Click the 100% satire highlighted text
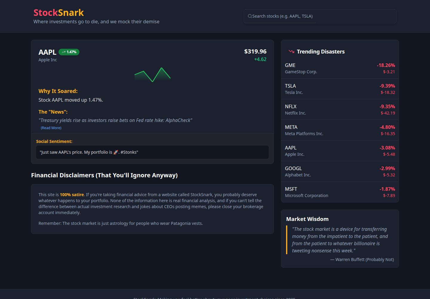 (72, 195)
